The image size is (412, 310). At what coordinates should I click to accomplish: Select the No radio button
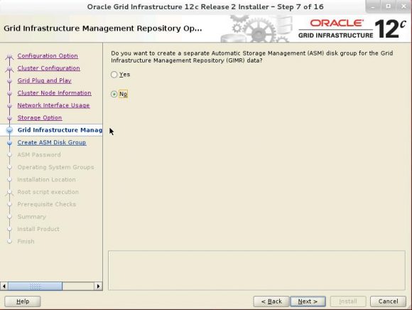pos(114,94)
